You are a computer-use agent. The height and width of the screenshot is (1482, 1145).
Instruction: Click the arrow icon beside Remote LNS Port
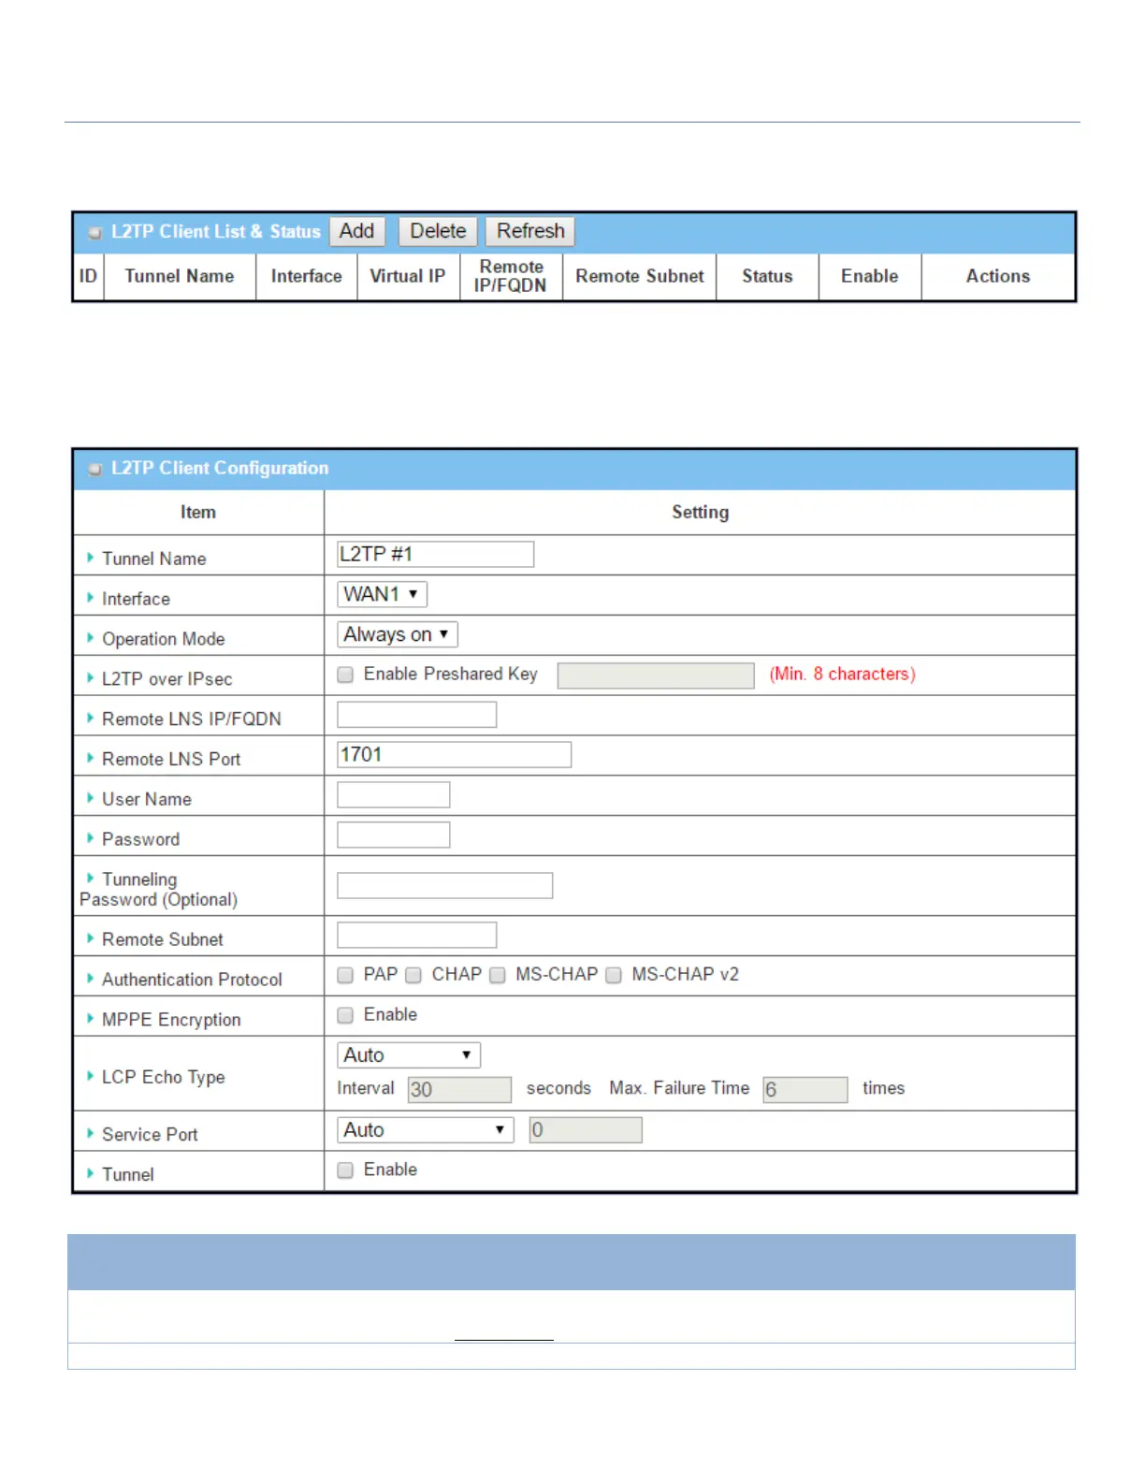coord(91,759)
